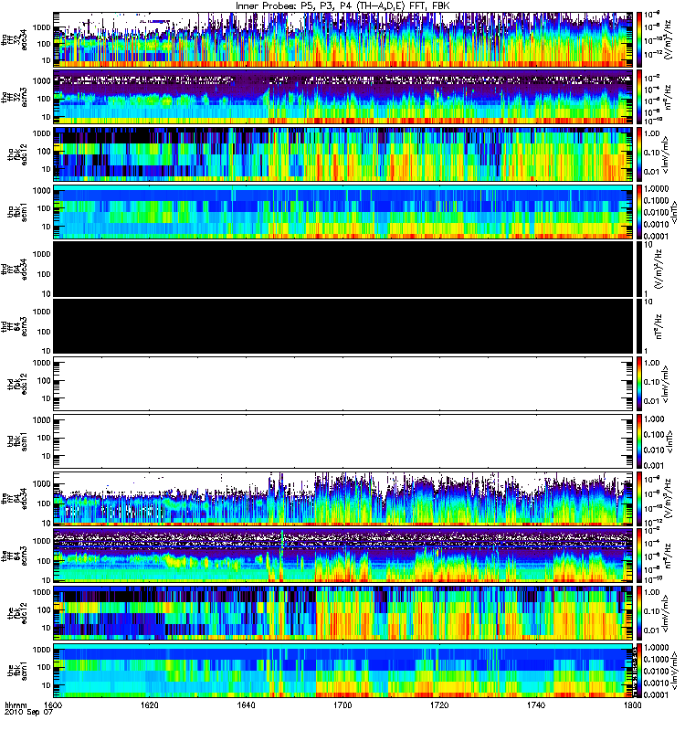Select the the fff 64 edc34 spectrogram panel
Image resolution: width=685 pixels, height=731 pixels.
pos(342,498)
